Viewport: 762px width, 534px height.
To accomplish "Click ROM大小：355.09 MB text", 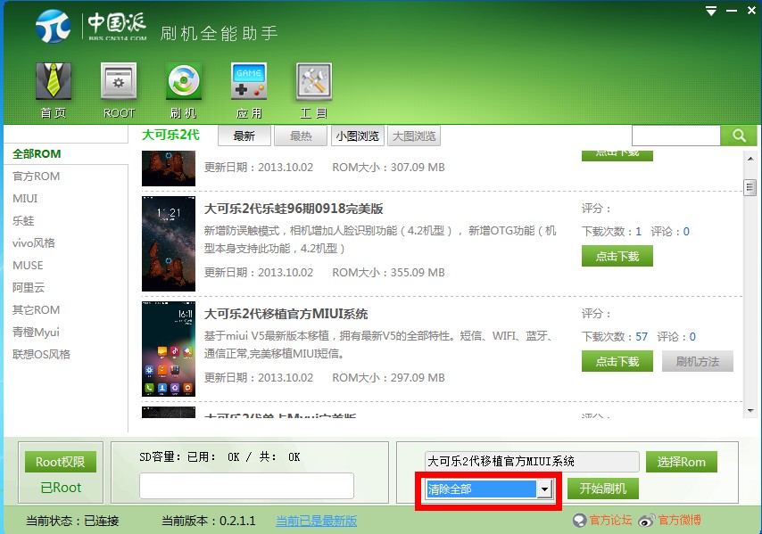I will click(388, 272).
